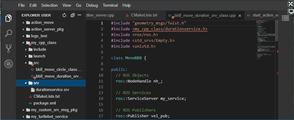Click the monitor display icon at top right

[x=291, y=12]
